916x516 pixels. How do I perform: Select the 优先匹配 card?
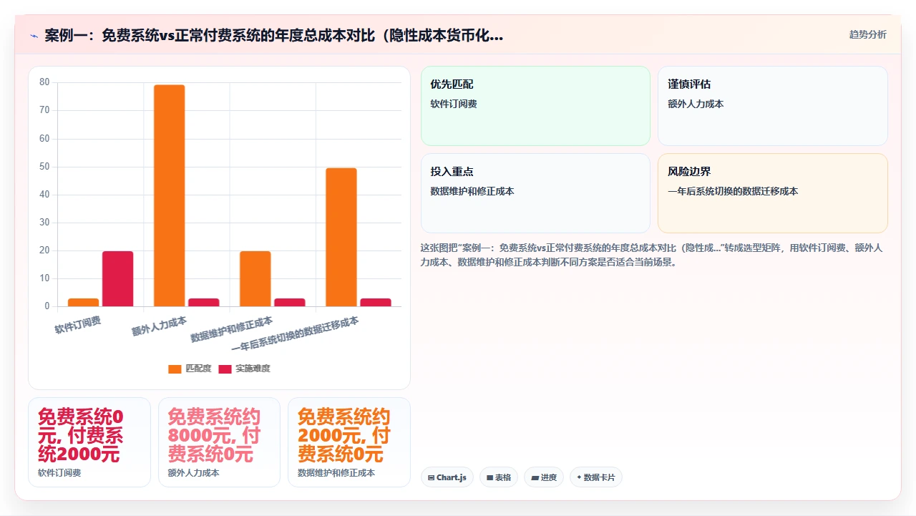[535, 106]
